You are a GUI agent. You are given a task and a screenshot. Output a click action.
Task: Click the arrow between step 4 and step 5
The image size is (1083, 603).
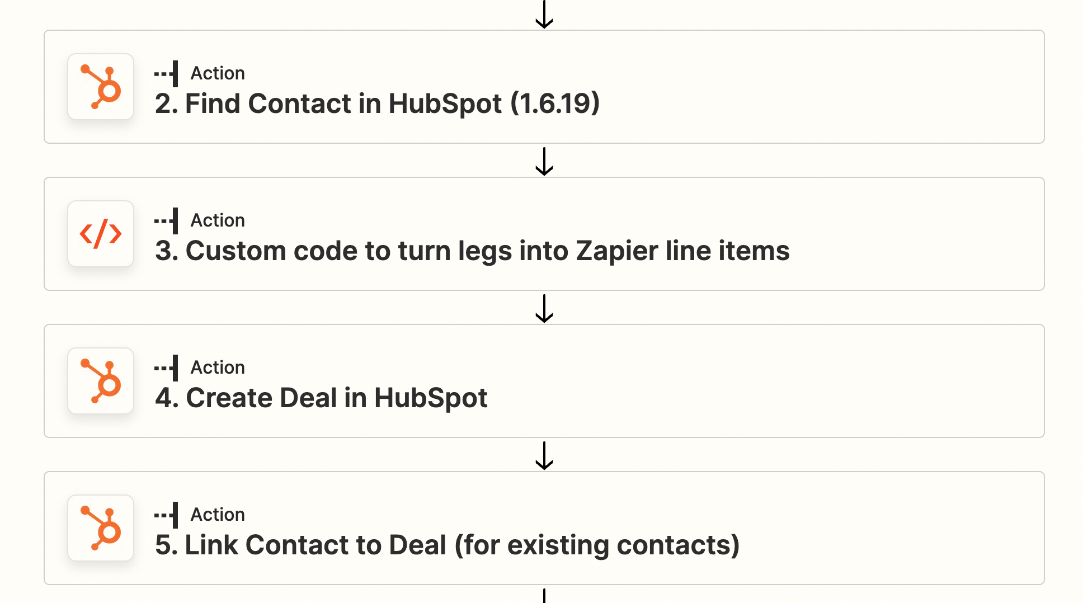click(x=543, y=456)
